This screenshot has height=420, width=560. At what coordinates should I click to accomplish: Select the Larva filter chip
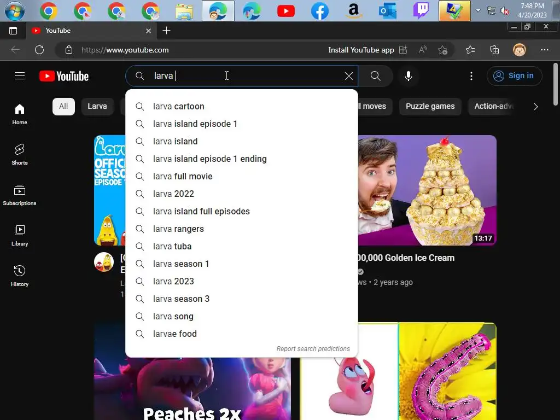coord(97,107)
